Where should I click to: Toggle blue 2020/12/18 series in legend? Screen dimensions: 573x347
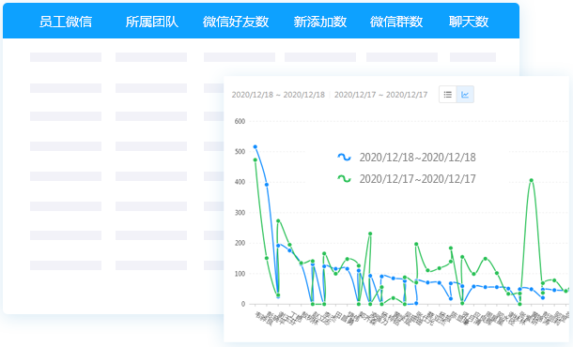[x=407, y=158]
